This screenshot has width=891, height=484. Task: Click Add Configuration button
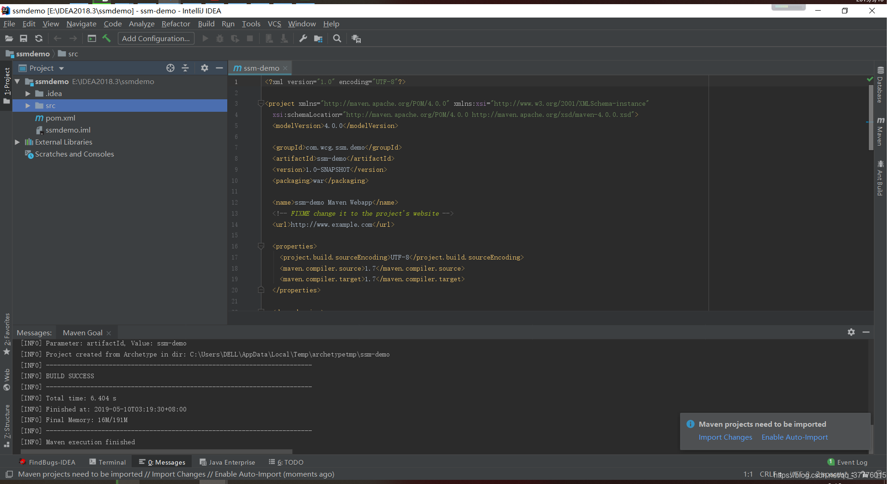pos(156,39)
